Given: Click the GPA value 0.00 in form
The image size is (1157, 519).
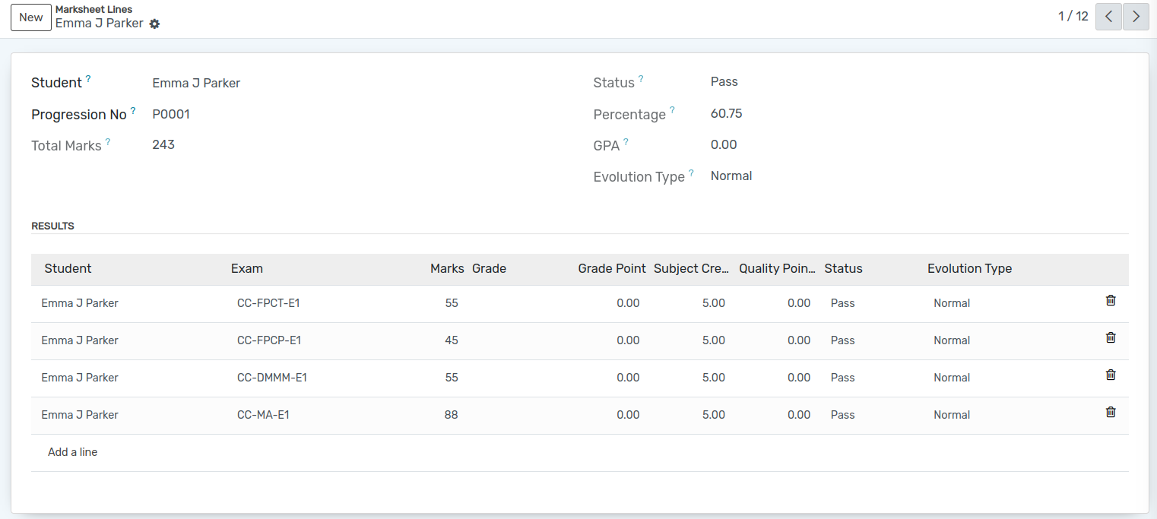Looking at the screenshot, I should point(724,144).
